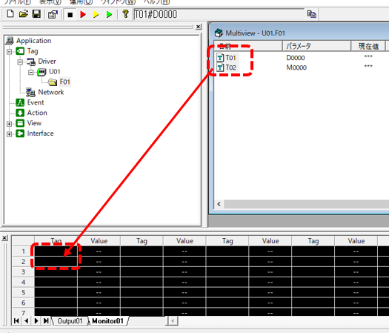Click Multiview scroll left arrow
The height and width of the screenshot is (333, 389).
click(219, 204)
